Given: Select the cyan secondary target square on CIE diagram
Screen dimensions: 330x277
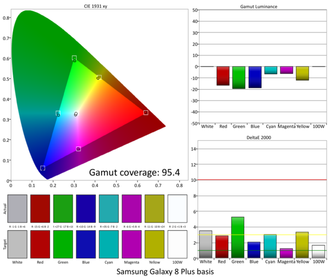Looking at the screenshot, I should 58,113.
